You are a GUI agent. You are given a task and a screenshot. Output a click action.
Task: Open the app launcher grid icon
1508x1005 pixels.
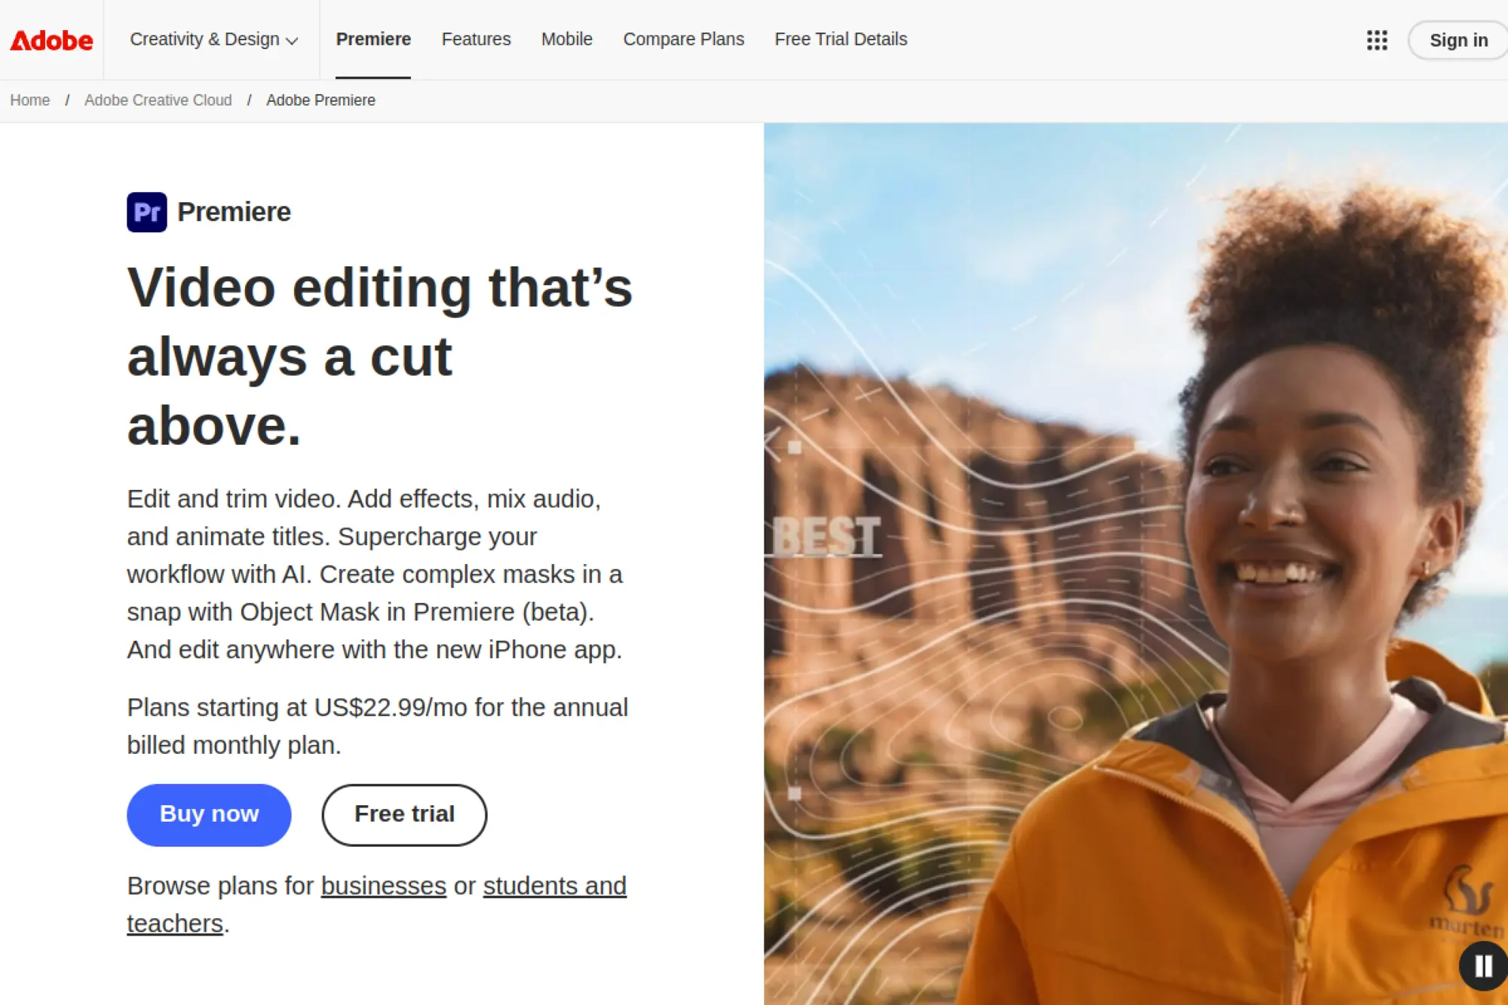pyautogui.click(x=1378, y=41)
